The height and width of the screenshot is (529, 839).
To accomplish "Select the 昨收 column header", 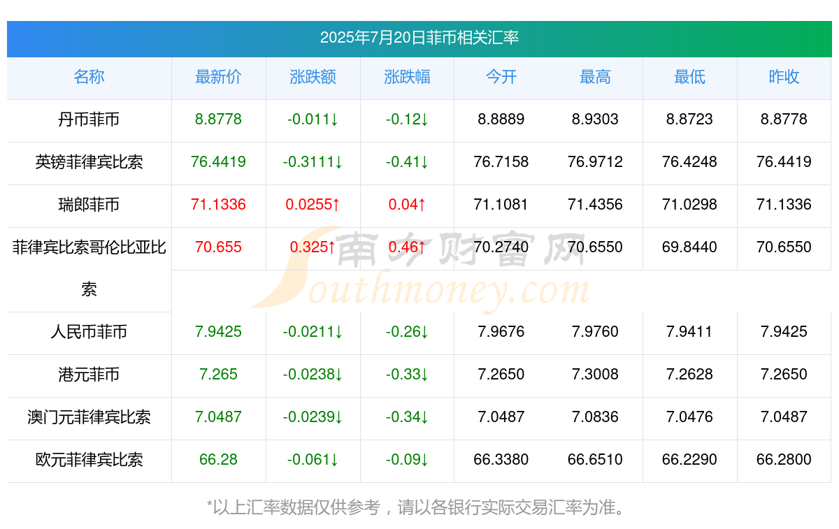I will pos(784,77).
